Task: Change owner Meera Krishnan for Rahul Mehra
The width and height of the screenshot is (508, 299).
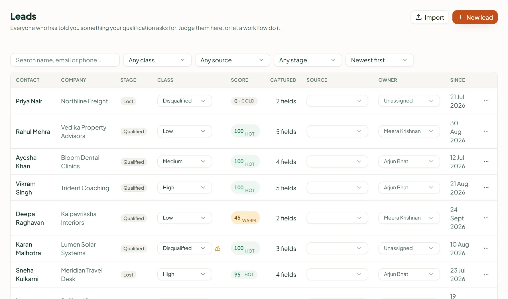Action: point(409,131)
